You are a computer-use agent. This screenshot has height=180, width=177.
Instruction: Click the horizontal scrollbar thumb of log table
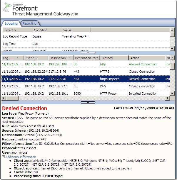click(12, 98)
